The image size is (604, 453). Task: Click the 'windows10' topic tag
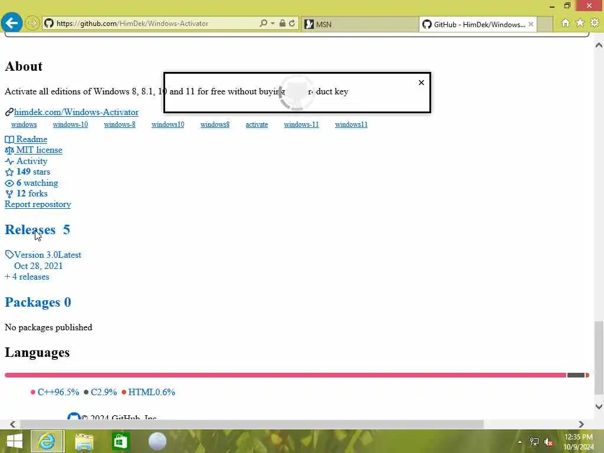pyautogui.click(x=168, y=124)
